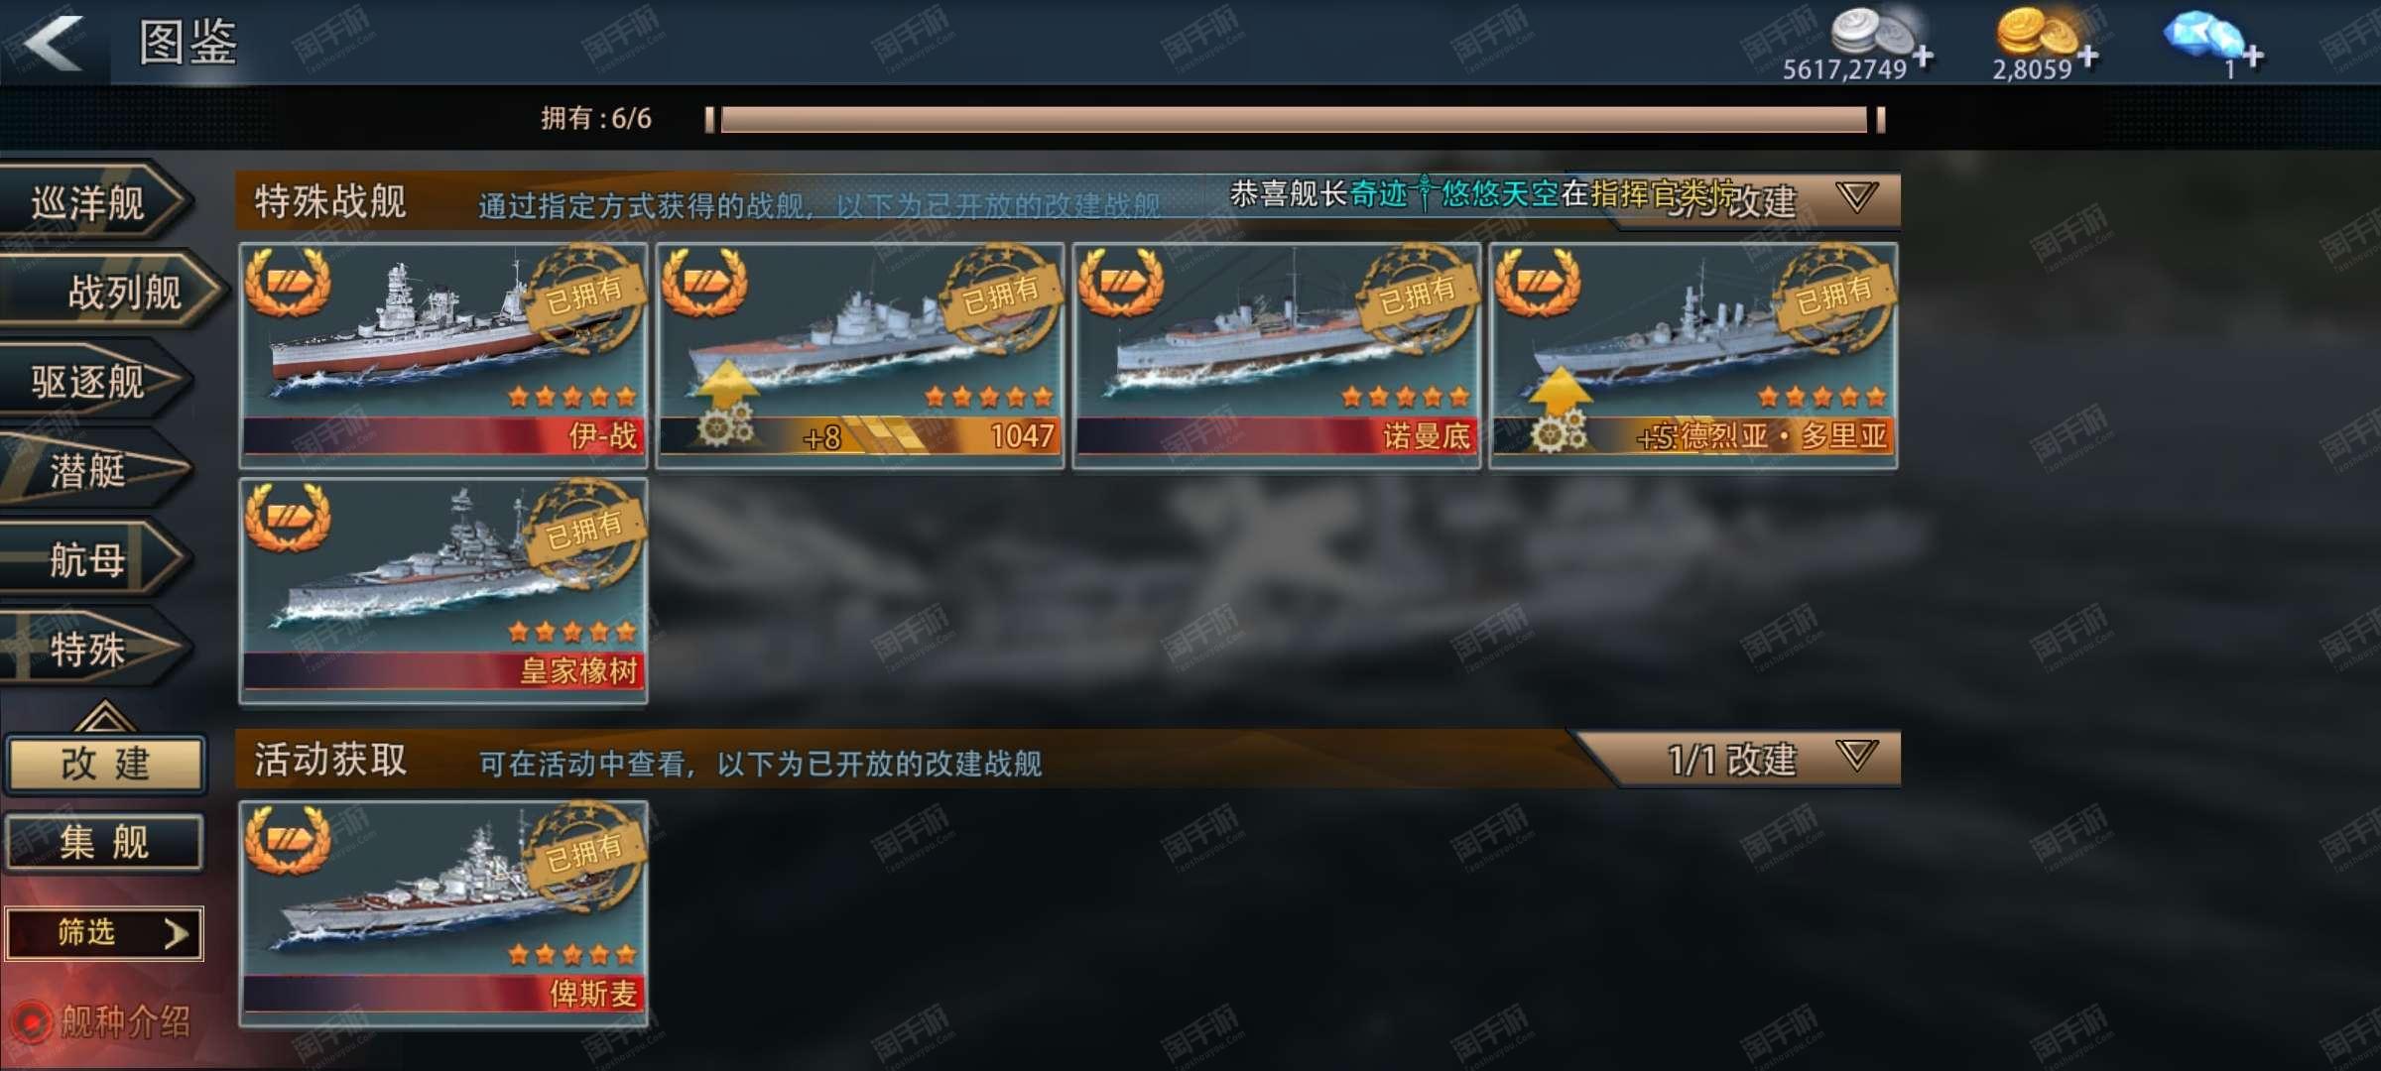Open 舰种介绍 ship type introduction

(125, 1021)
